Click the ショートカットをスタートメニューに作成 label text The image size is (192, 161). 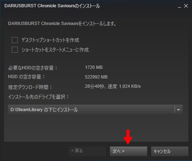point(55,50)
